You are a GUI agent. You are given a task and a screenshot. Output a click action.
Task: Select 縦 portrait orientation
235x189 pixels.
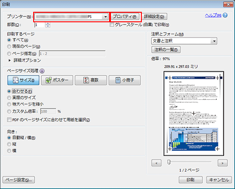tap(9, 144)
